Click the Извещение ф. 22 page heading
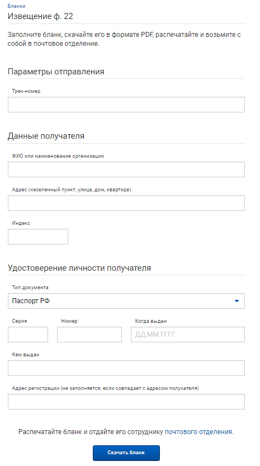Screen dimensions: 260x466 40,16
